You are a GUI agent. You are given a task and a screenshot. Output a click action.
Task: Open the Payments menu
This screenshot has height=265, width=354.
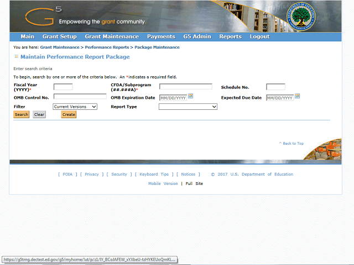161,36
